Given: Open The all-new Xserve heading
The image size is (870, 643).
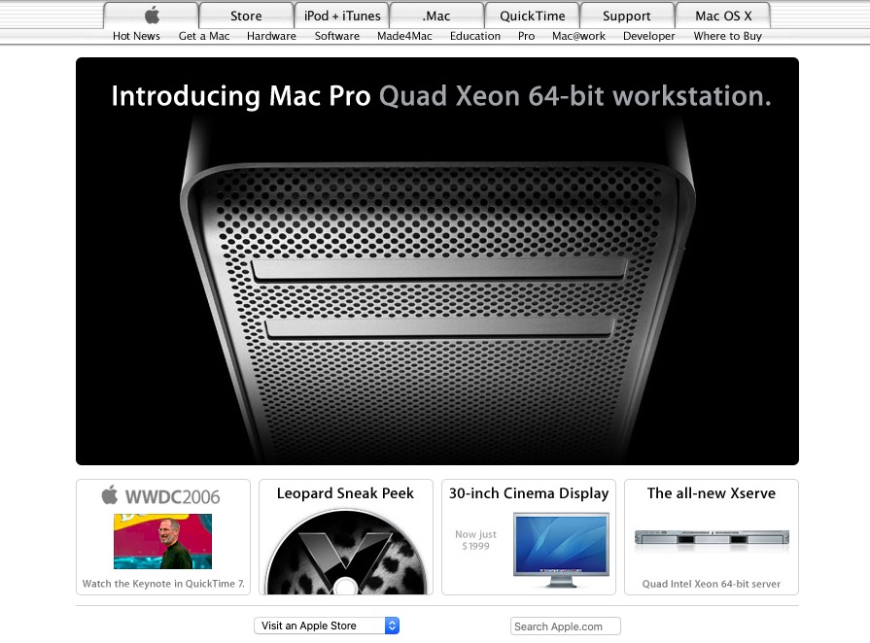Looking at the screenshot, I should coord(712,493).
